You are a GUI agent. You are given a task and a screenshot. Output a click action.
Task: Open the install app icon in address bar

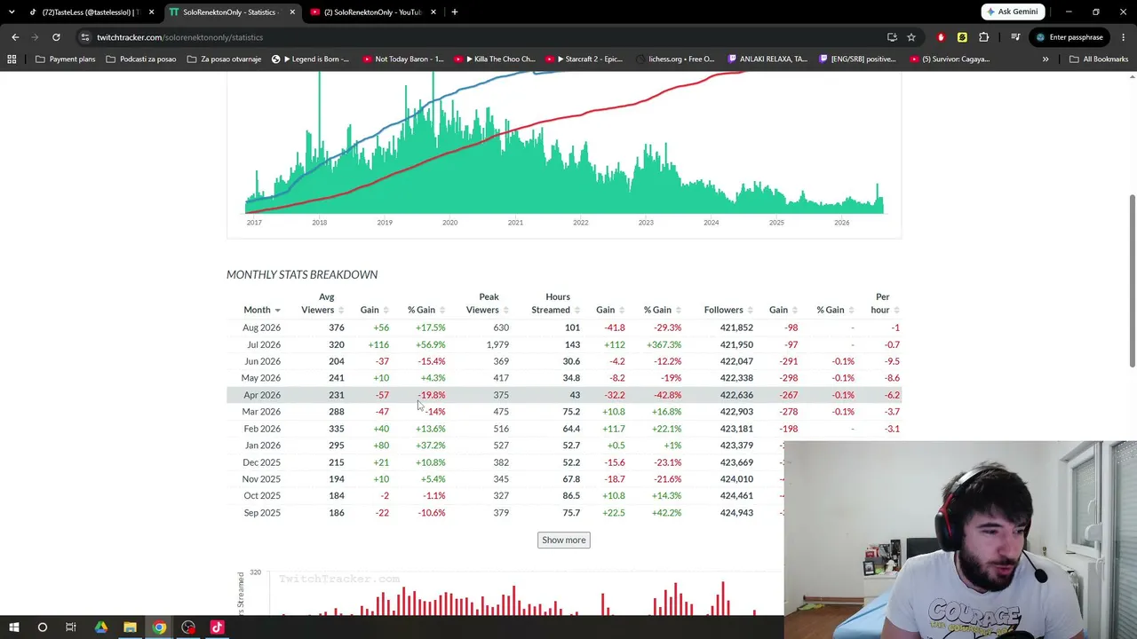[892, 37]
